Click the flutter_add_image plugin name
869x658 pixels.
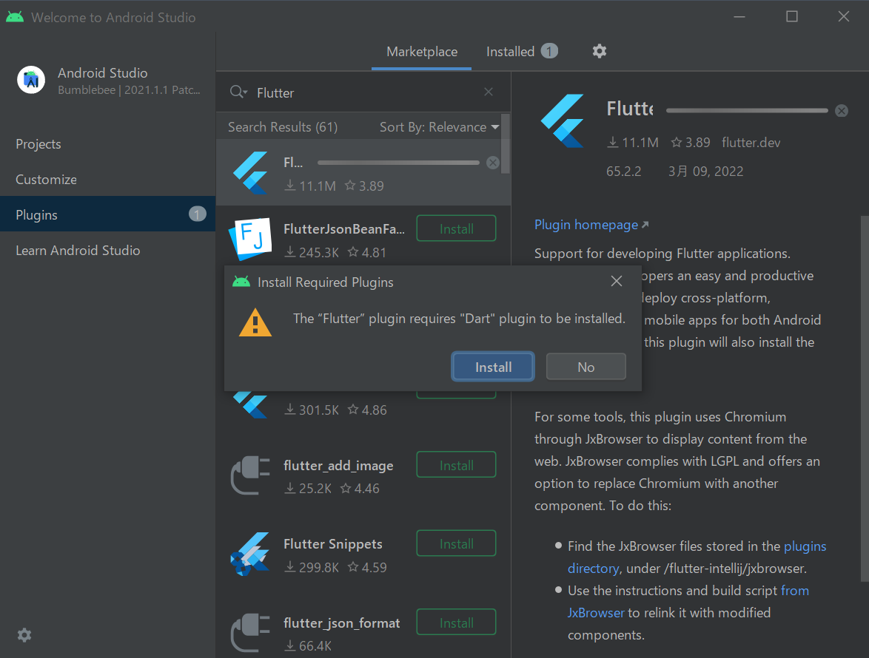coord(338,466)
